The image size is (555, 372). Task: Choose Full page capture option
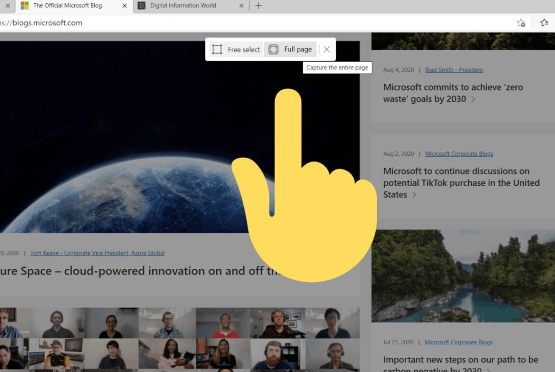click(290, 50)
